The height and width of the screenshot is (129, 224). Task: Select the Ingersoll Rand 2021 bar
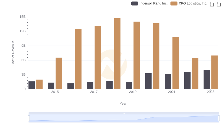pos(168,81)
